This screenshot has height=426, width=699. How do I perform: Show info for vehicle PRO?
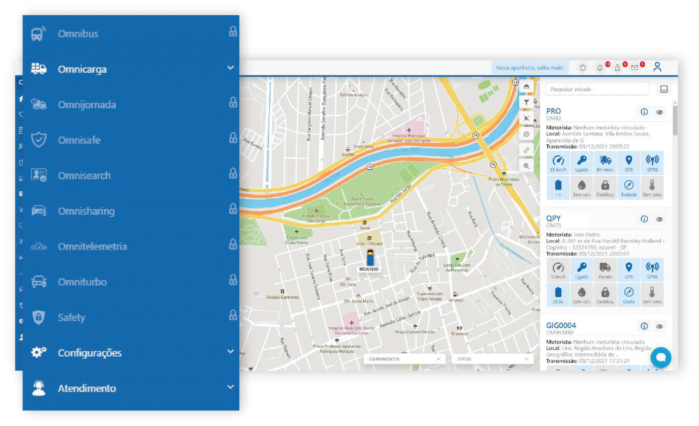pyautogui.click(x=644, y=112)
